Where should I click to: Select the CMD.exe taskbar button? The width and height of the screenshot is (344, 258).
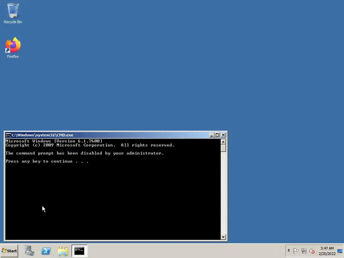[79, 251]
